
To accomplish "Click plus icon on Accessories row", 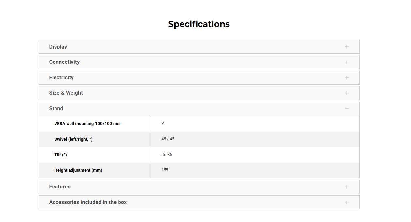I will 347,202.
